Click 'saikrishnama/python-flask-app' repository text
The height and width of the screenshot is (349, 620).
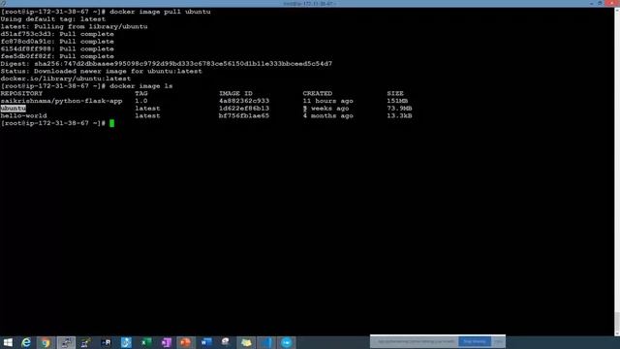(61, 101)
